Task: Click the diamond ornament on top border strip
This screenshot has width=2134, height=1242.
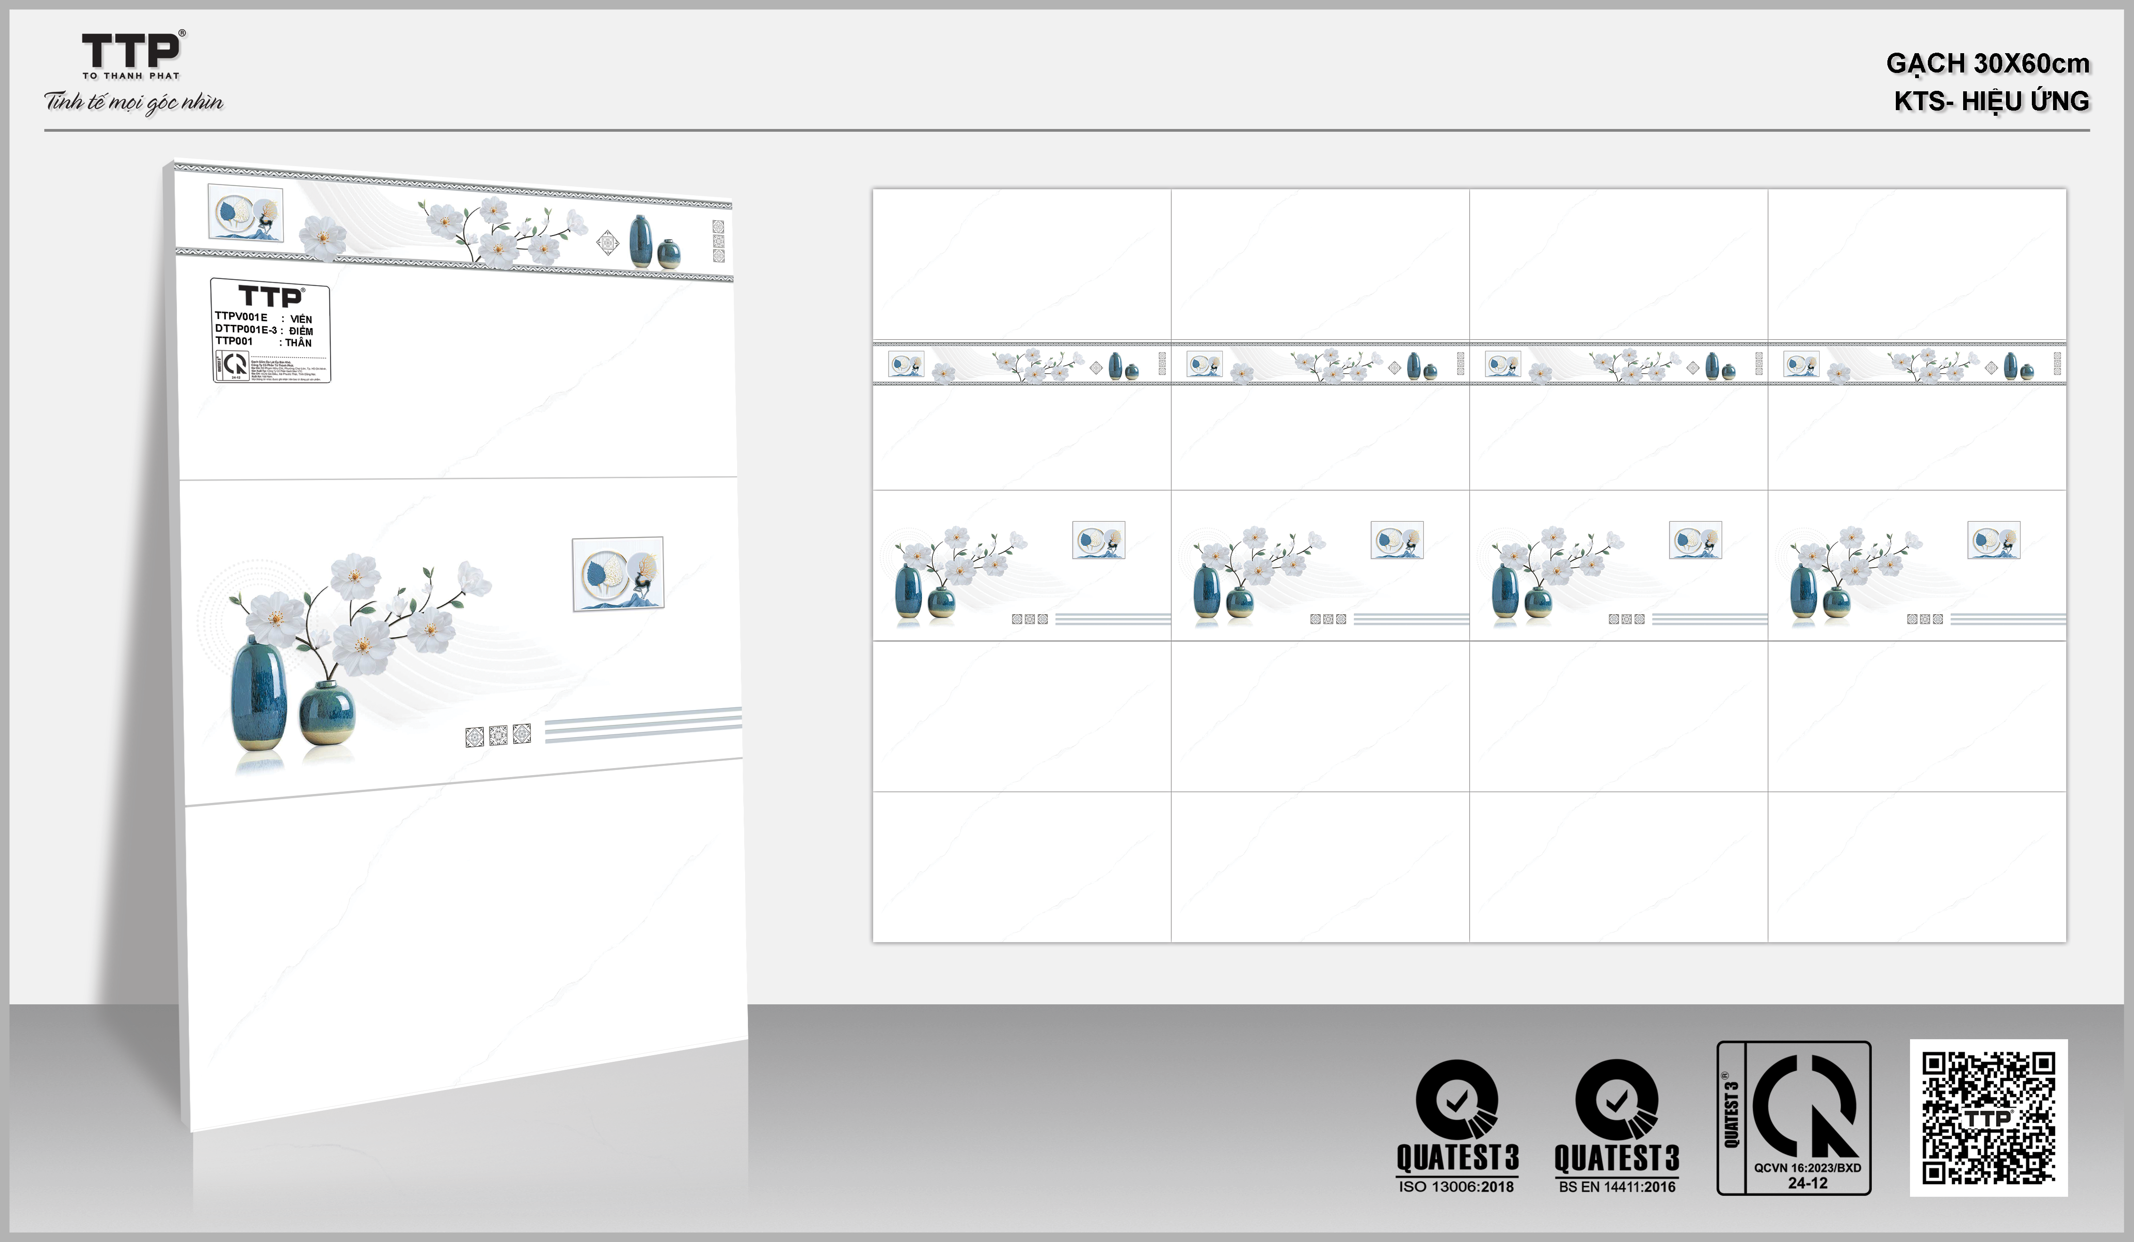Action: point(607,243)
